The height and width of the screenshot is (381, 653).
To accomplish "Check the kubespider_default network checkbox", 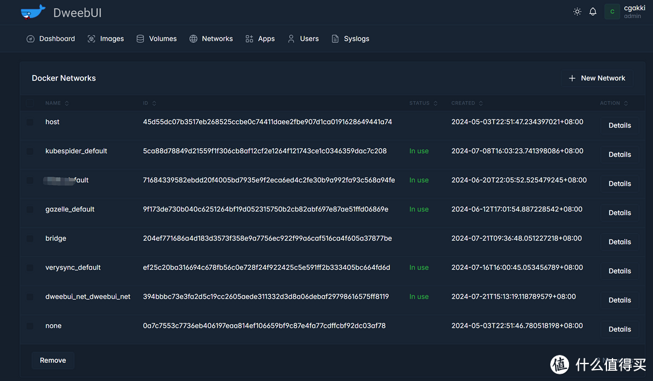I will pyautogui.click(x=30, y=151).
